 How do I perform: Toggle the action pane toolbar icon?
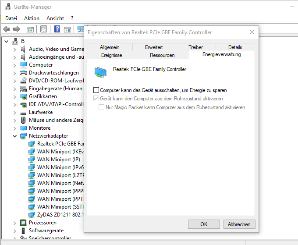pyautogui.click(x=67, y=29)
